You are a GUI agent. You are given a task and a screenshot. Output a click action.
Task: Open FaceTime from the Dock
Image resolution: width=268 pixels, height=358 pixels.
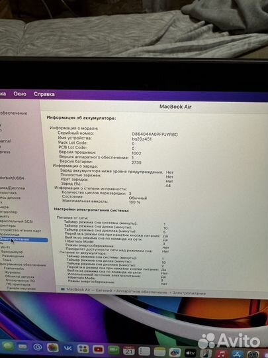[x=114, y=350]
